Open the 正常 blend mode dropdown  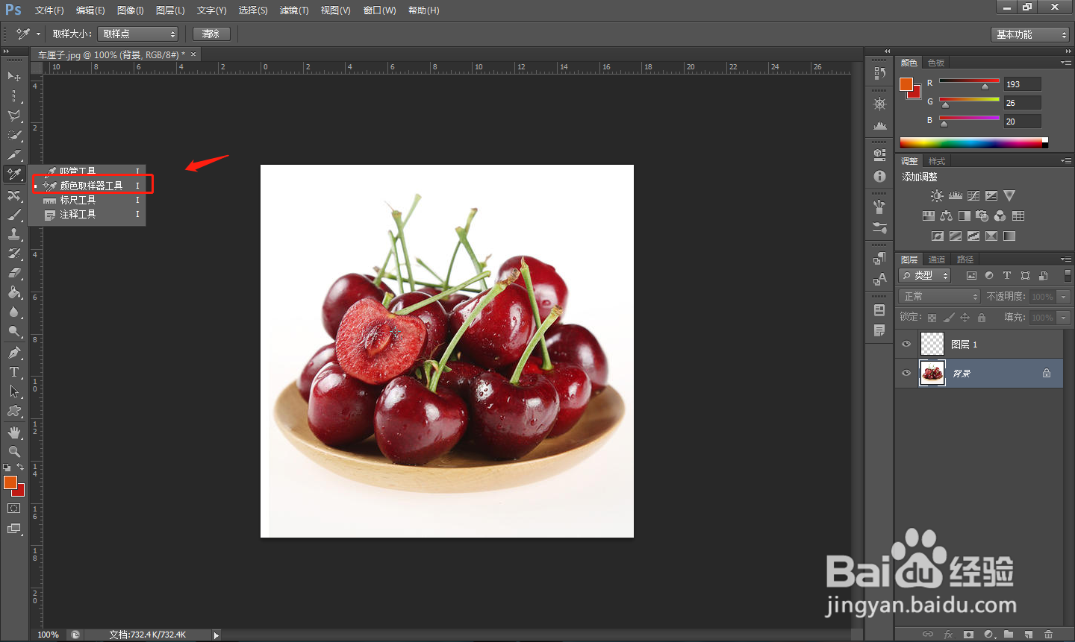tap(938, 296)
